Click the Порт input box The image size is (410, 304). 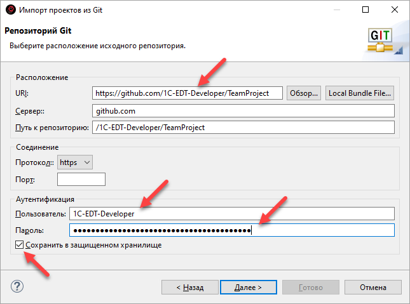point(81,180)
